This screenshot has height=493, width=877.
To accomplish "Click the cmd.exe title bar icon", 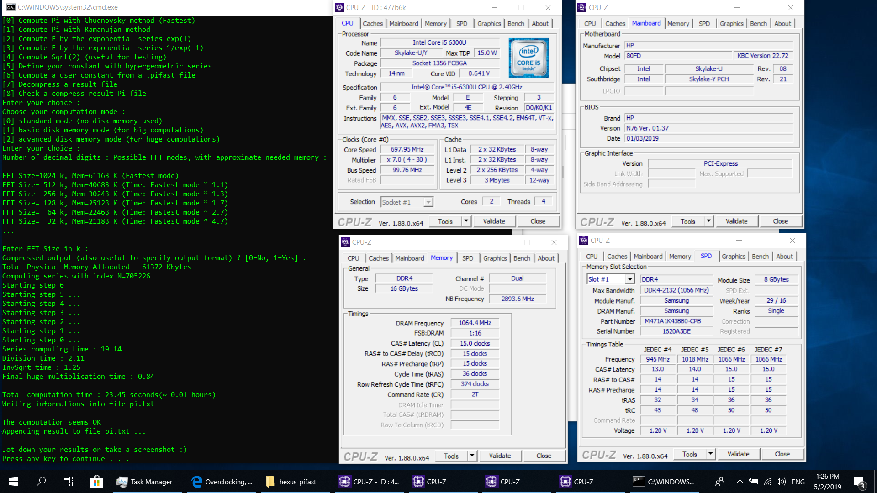I will [x=11, y=7].
